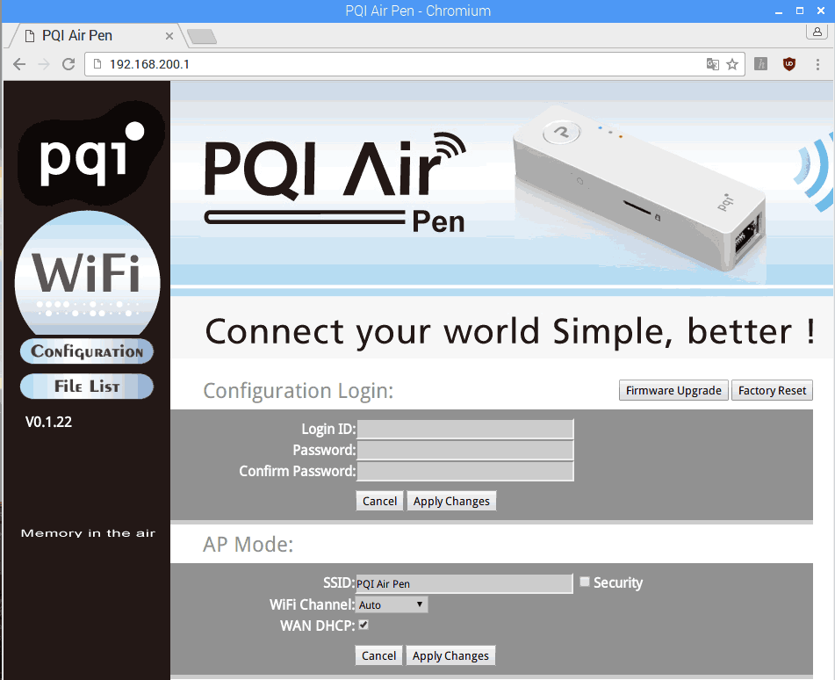Click the browser forward arrow
835x680 pixels.
coord(44,64)
